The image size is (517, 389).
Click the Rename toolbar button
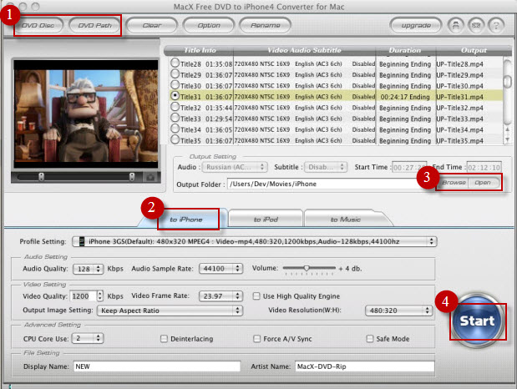click(x=266, y=25)
